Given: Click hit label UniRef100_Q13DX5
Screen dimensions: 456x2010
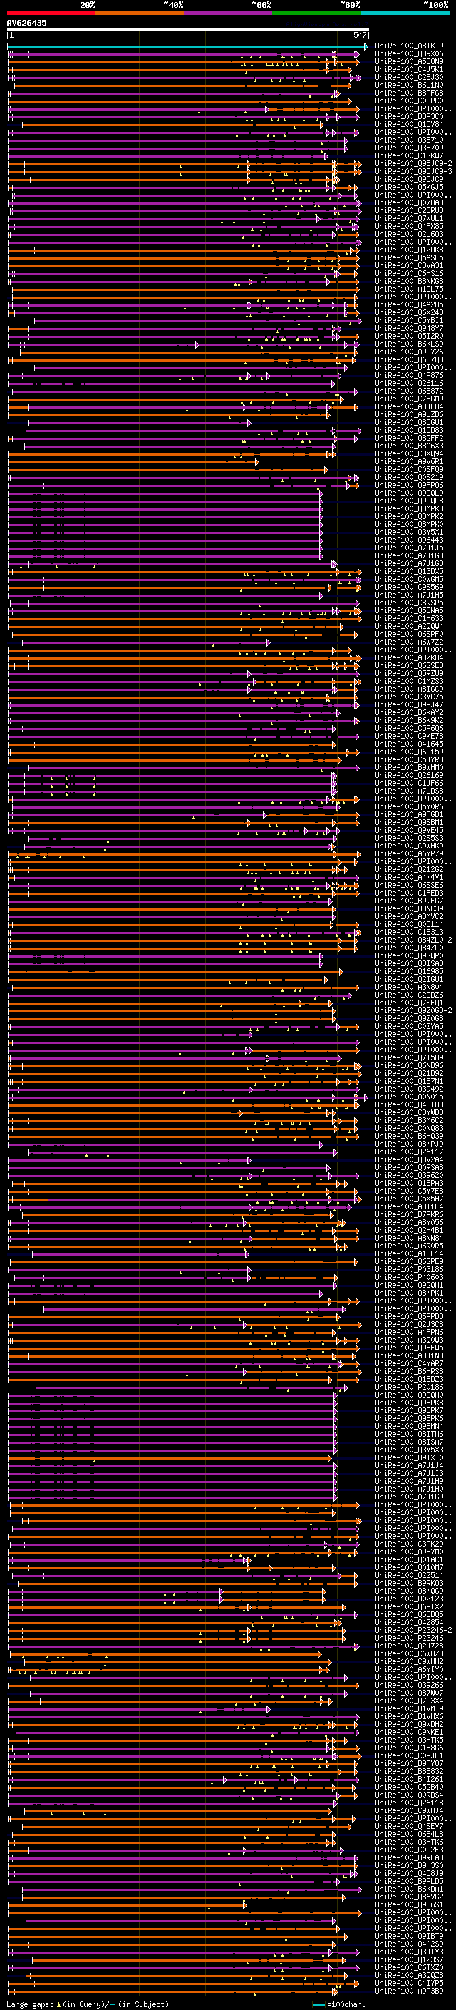Looking at the screenshot, I should [x=409, y=571].
